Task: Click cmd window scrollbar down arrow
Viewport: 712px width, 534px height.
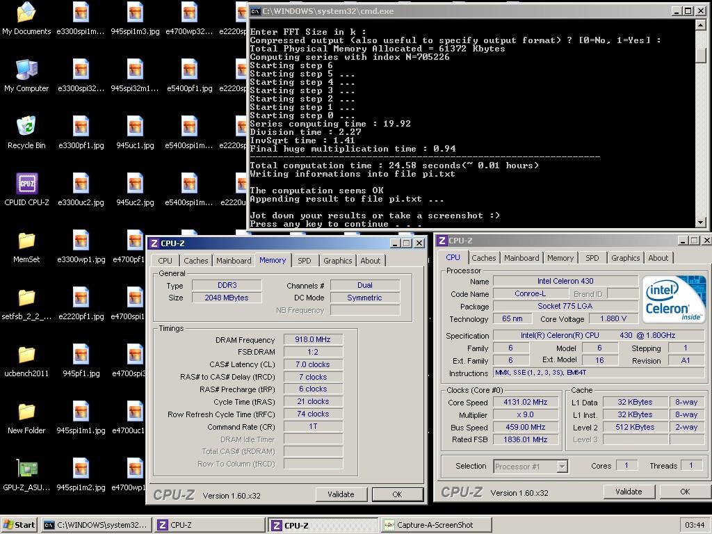Action: coord(700,222)
